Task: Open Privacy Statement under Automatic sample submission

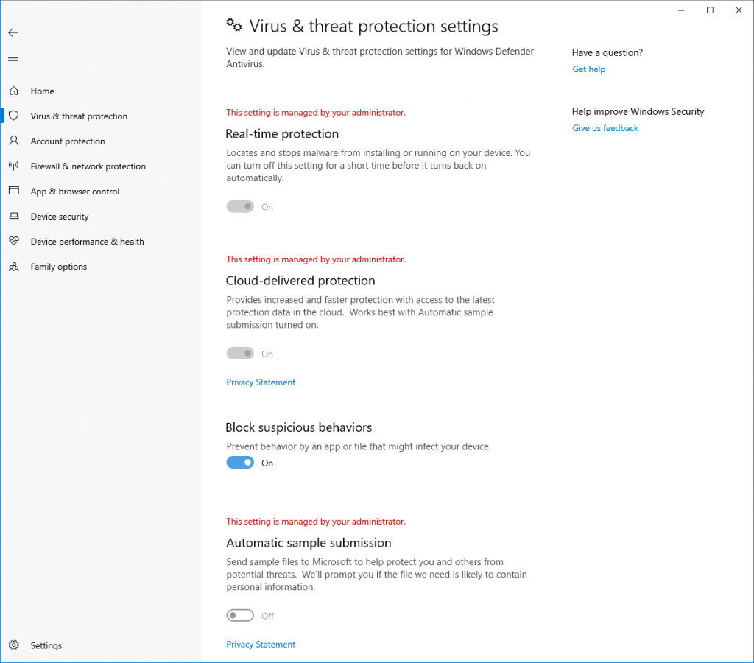Action: pos(261,645)
